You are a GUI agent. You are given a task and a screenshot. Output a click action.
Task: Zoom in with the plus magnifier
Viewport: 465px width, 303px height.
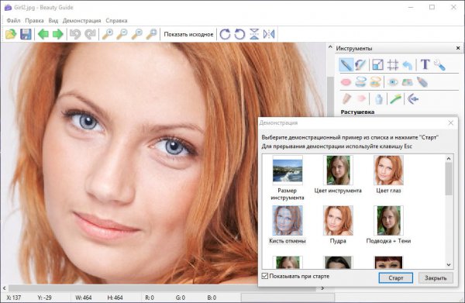[x=108, y=34]
